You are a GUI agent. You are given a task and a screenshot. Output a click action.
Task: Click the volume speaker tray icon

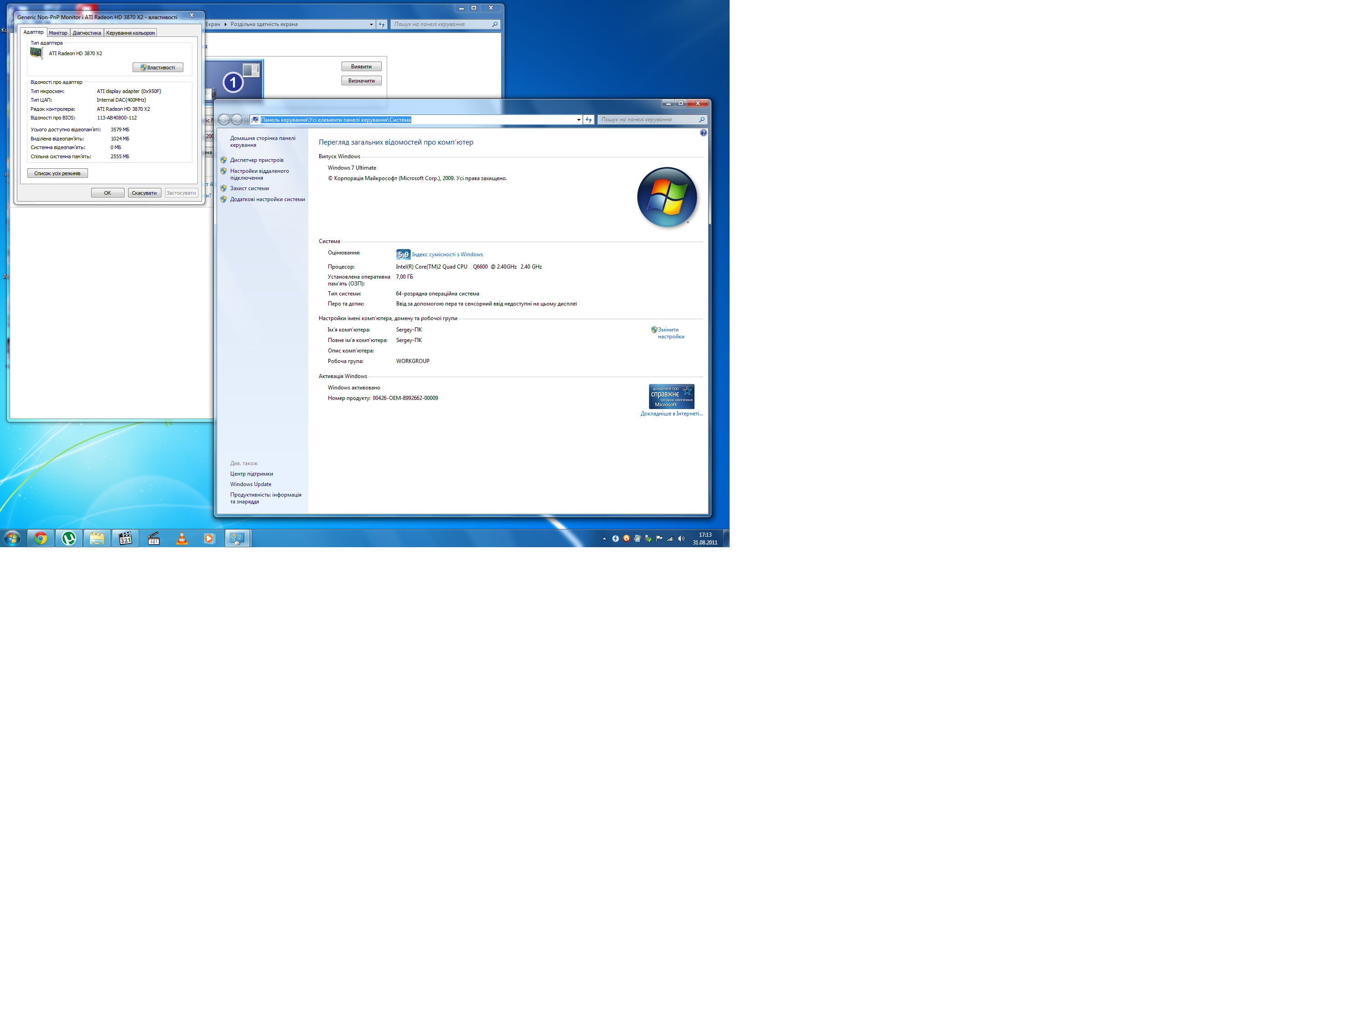click(681, 538)
